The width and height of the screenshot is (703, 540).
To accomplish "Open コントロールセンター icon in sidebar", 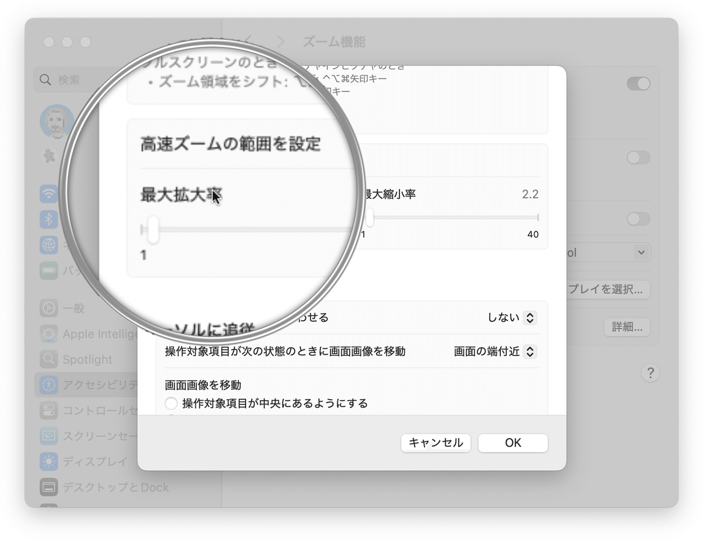I will [49, 410].
